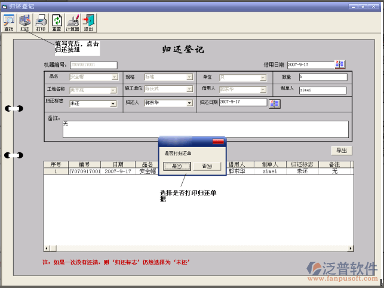
Task: Expand the 归还标志 dropdown
Action: (113, 103)
